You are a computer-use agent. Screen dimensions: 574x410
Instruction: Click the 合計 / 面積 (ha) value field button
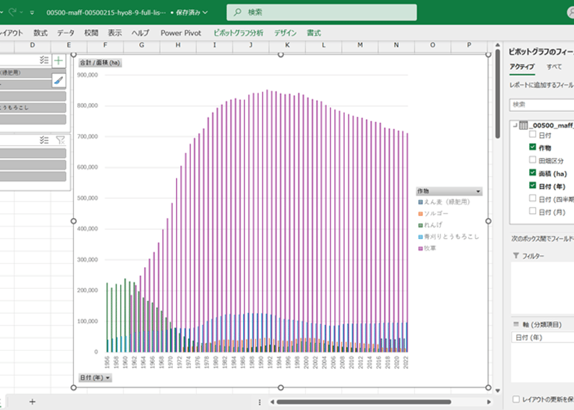tap(100, 63)
